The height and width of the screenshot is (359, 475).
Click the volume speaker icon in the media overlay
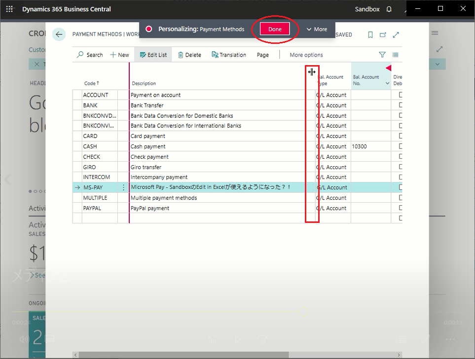[x=24, y=339]
